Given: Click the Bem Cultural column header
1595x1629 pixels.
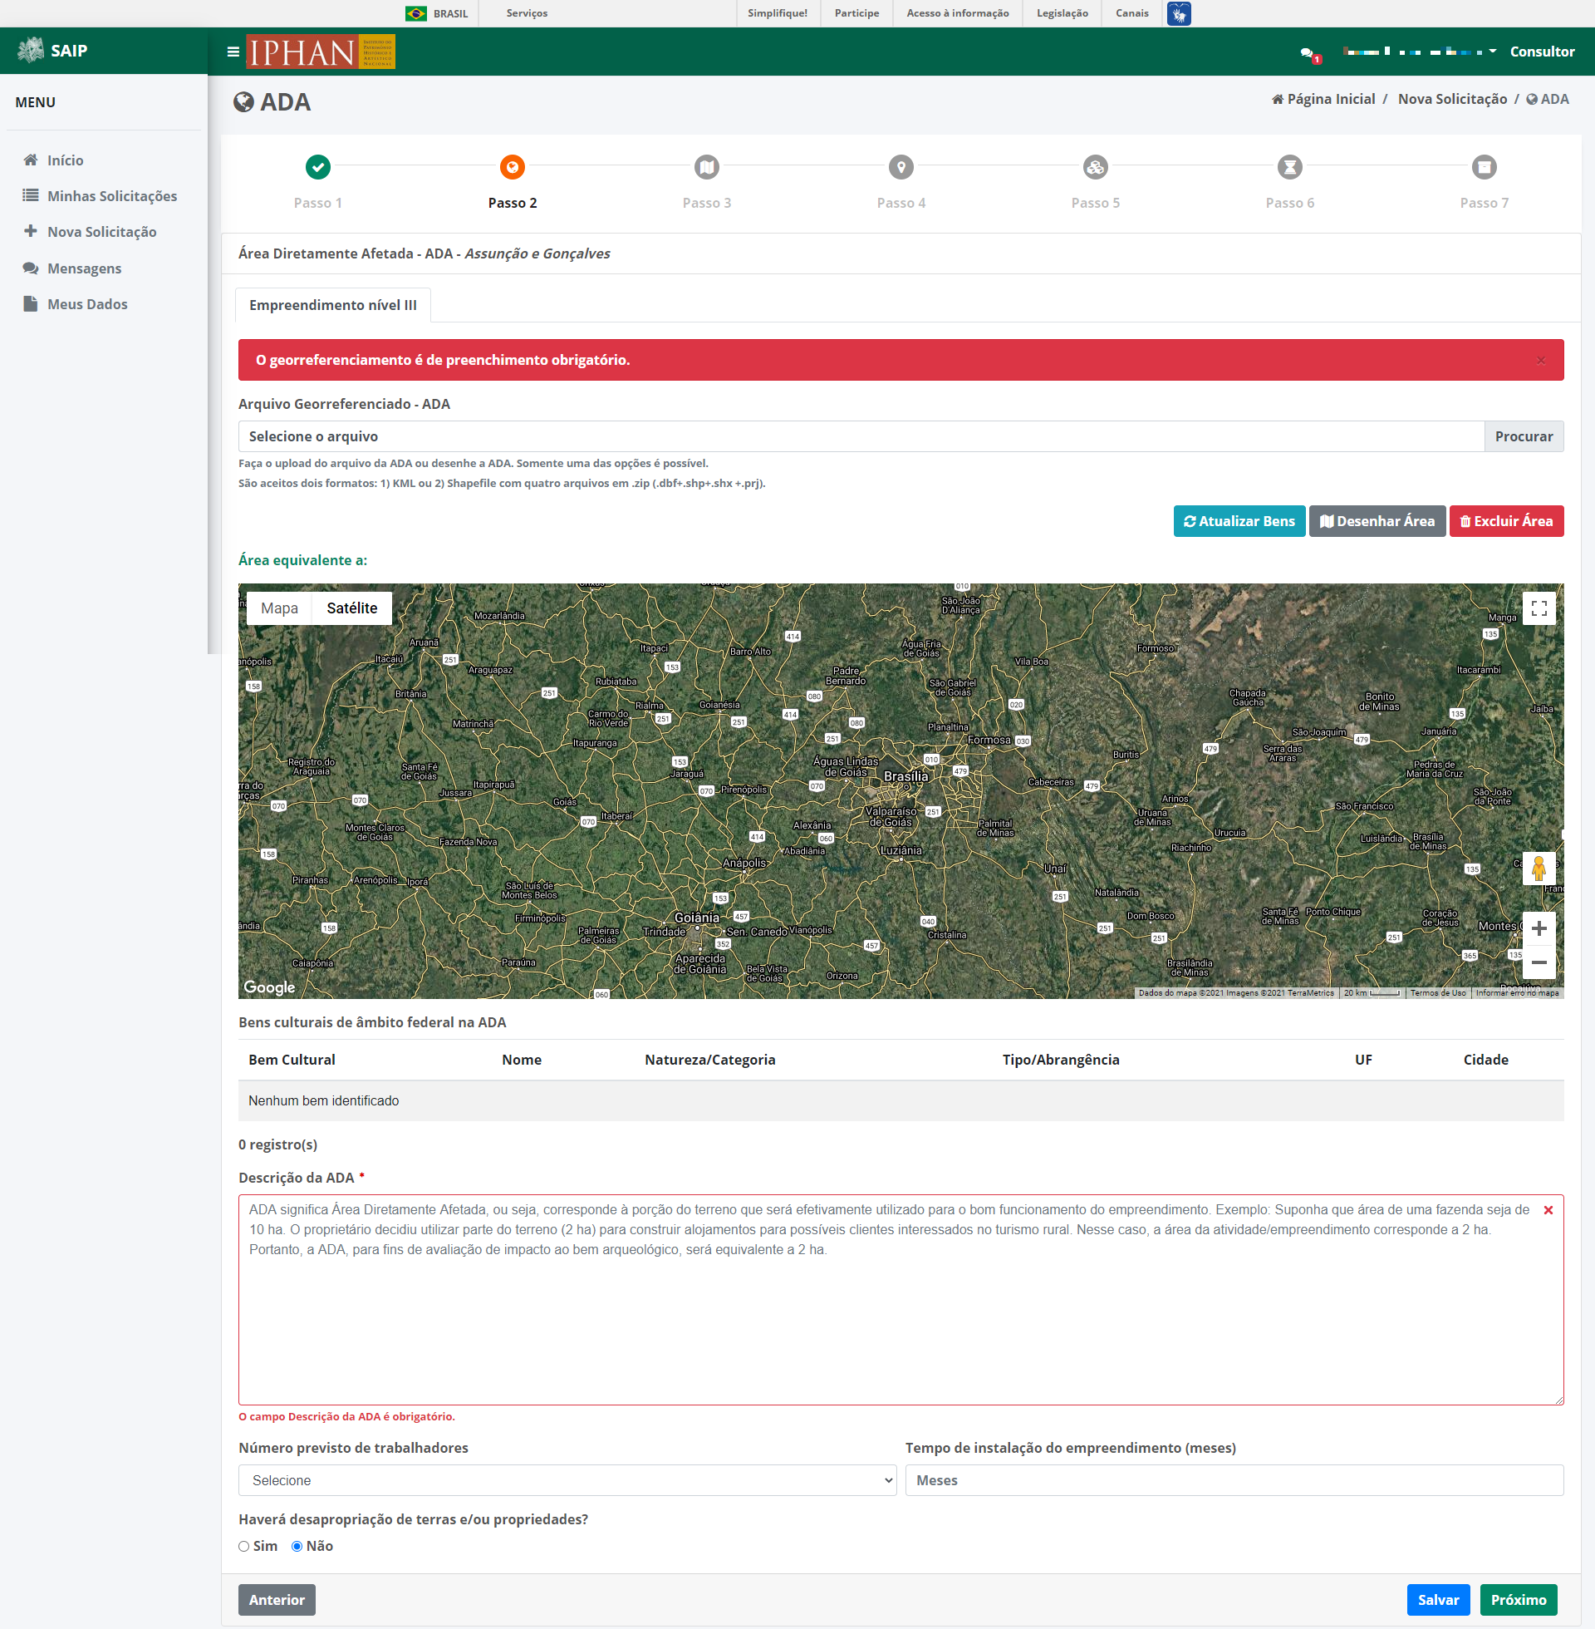Looking at the screenshot, I should click(292, 1060).
